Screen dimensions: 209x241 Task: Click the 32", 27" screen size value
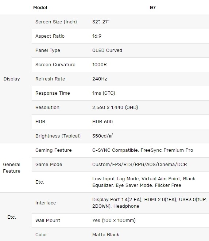click(x=101, y=22)
